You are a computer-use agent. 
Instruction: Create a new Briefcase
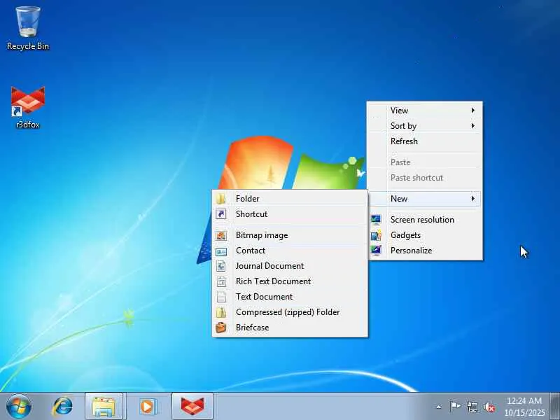tap(290, 328)
